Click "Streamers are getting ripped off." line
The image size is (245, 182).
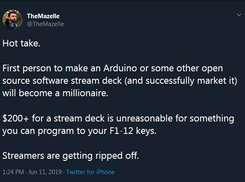71,155
